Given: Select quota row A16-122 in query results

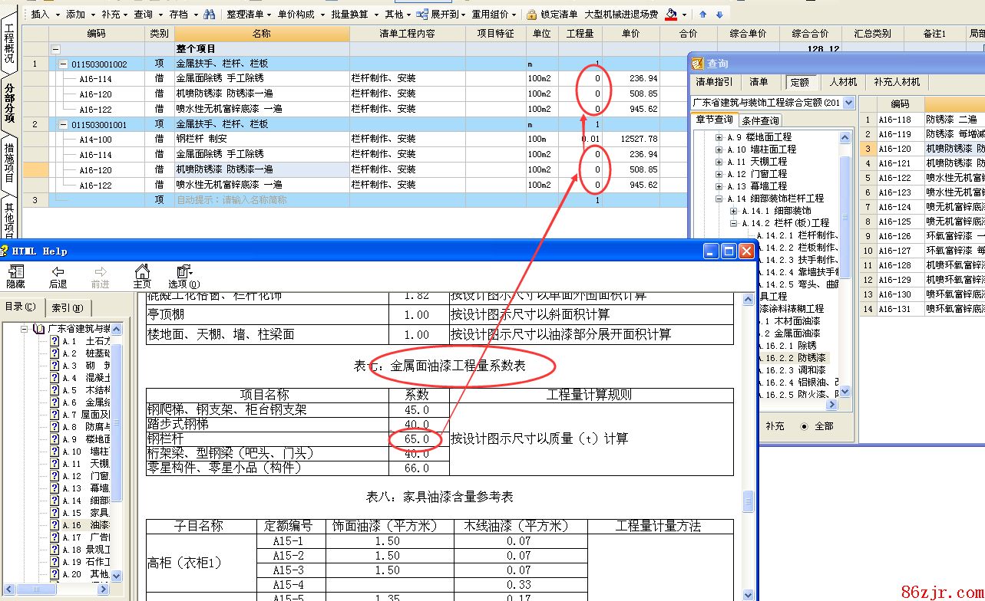Looking at the screenshot, I should [894, 178].
